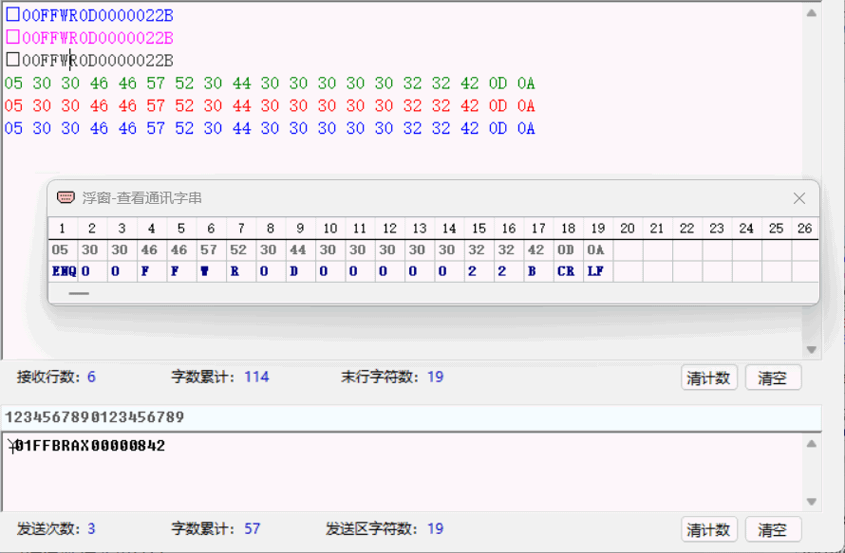Click column header 1 in the floating table

pyautogui.click(x=63, y=229)
